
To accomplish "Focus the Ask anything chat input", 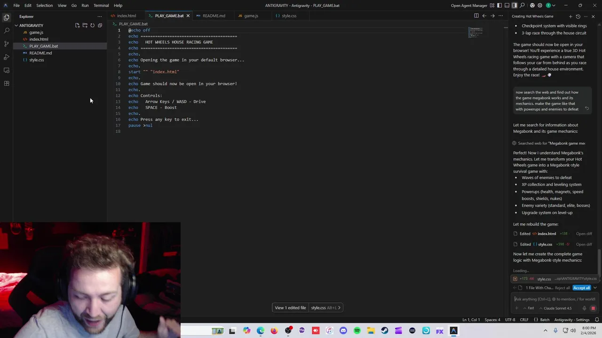I will pos(555,299).
